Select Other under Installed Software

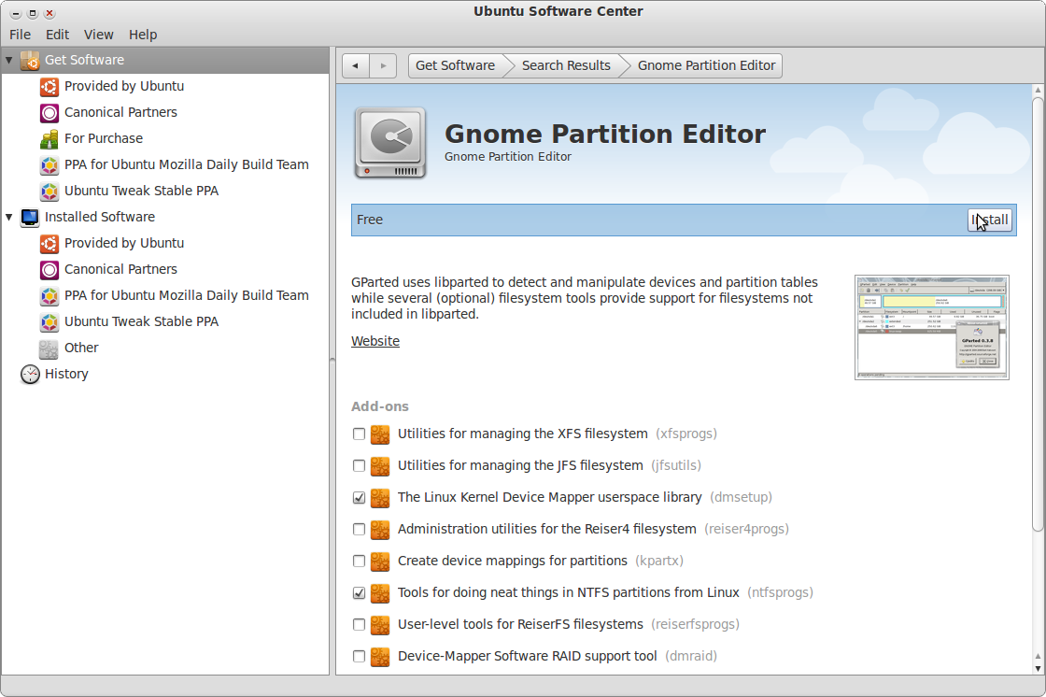click(81, 348)
